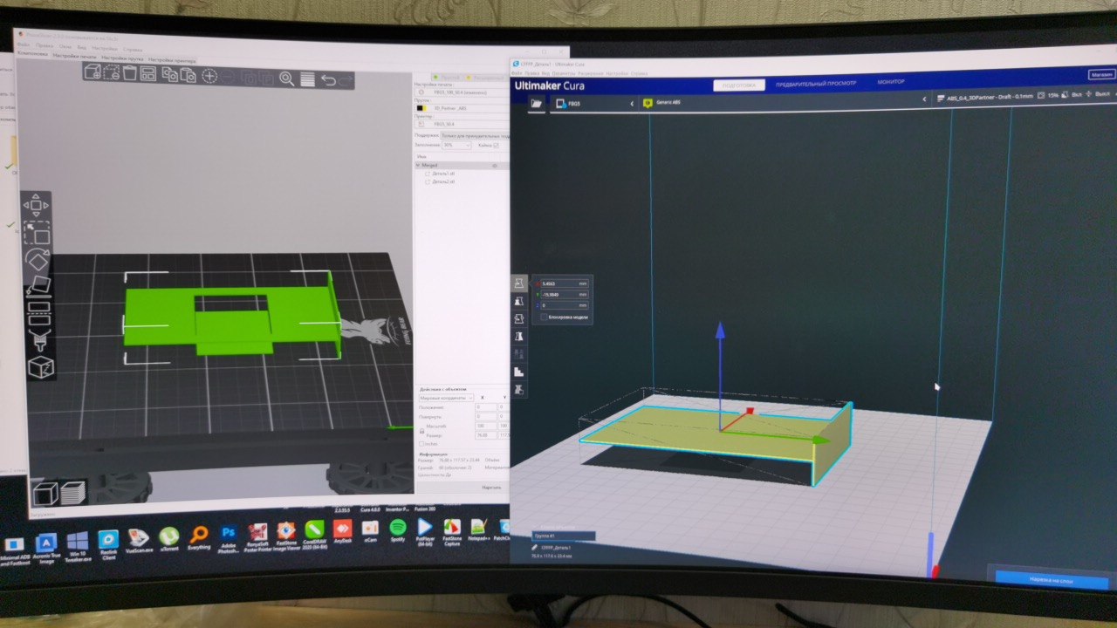Screen dimensions: 1117x628
Task: Click Arrange icon in PrusaSlicer toolbar
Action: coord(148,73)
